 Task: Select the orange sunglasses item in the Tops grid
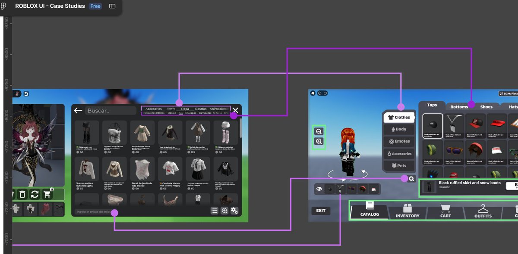click(x=454, y=152)
